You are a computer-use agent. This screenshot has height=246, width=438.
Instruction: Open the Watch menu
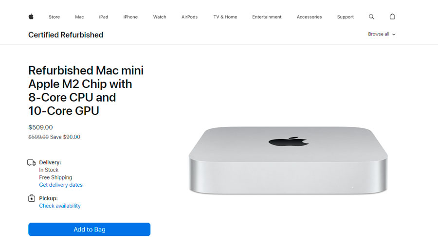click(x=160, y=17)
